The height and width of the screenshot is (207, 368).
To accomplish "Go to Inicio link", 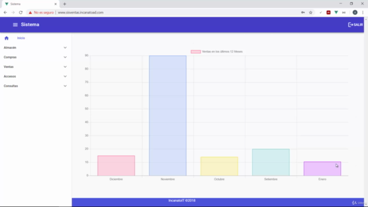I will click(21, 38).
